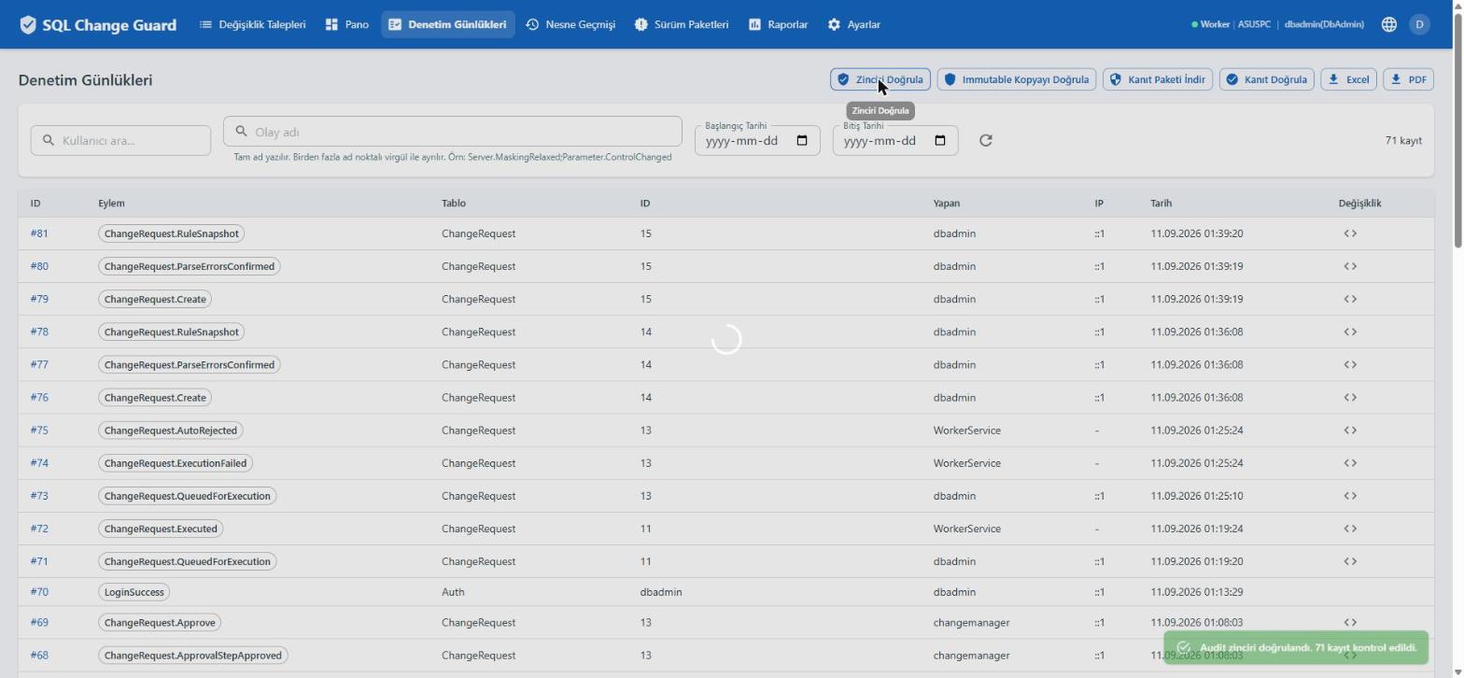Click dbadmin(DbAdmin) user label
The image size is (1464, 678).
pyautogui.click(x=1324, y=25)
